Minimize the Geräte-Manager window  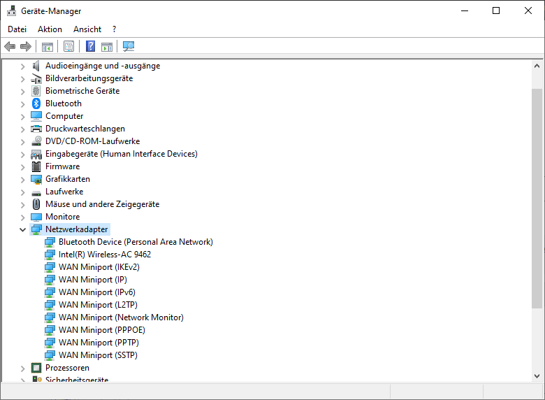[x=465, y=10]
